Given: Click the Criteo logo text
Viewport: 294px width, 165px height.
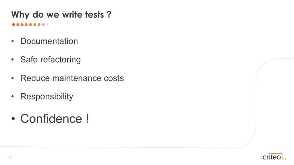Looking at the screenshot, I should (x=272, y=157).
